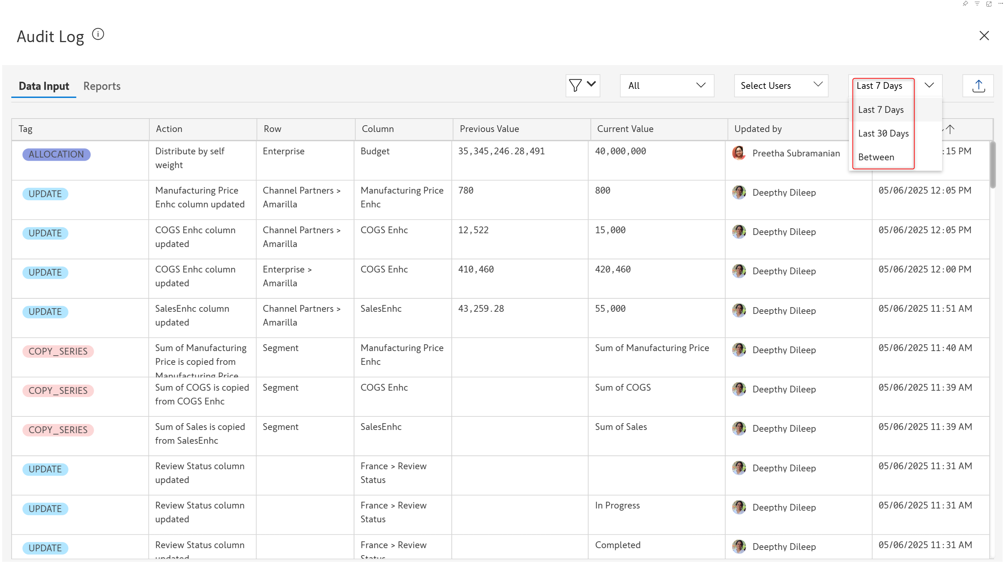
Task: Switch to the Reports tab
Action: click(102, 86)
